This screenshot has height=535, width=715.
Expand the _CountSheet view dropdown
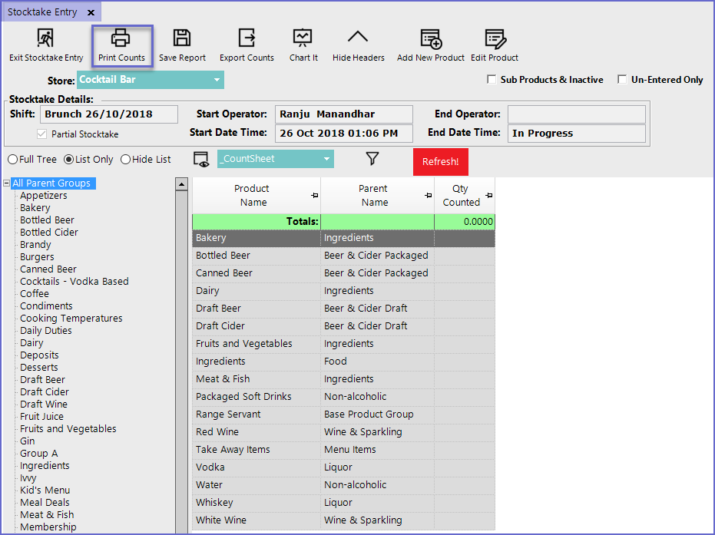[327, 159]
